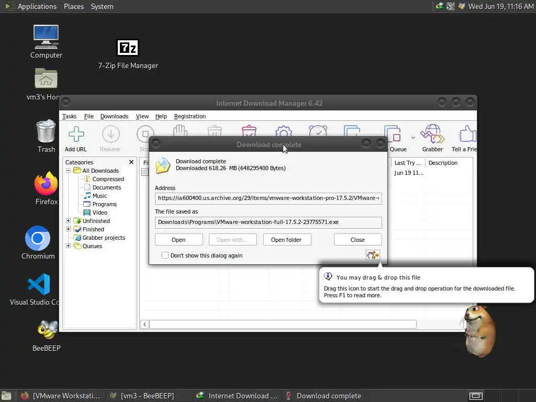Open the Registration menu
The image size is (536, 402).
(x=189, y=116)
